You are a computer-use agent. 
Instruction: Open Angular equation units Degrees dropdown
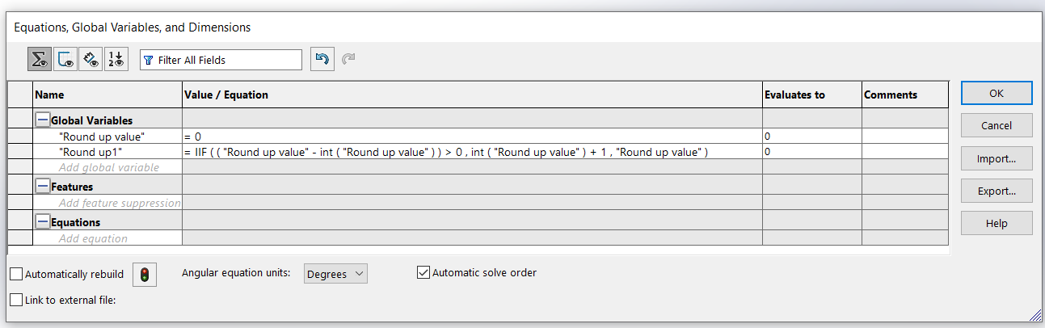[336, 274]
